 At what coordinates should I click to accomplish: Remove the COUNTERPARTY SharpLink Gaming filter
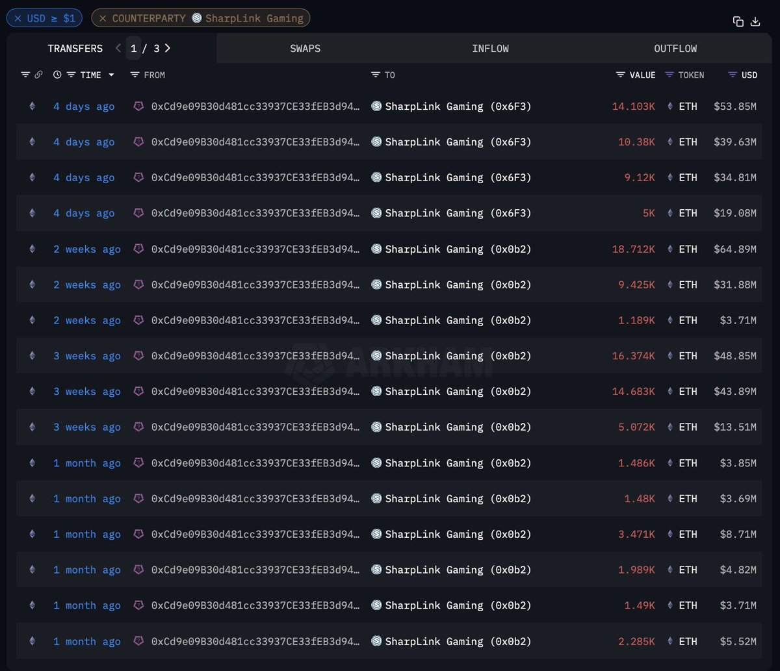click(x=103, y=18)
